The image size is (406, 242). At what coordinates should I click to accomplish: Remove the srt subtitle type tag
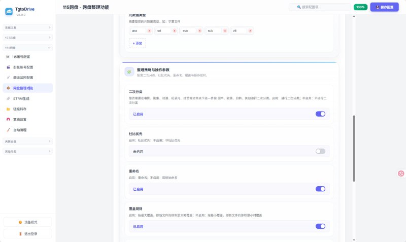point(175,31)
